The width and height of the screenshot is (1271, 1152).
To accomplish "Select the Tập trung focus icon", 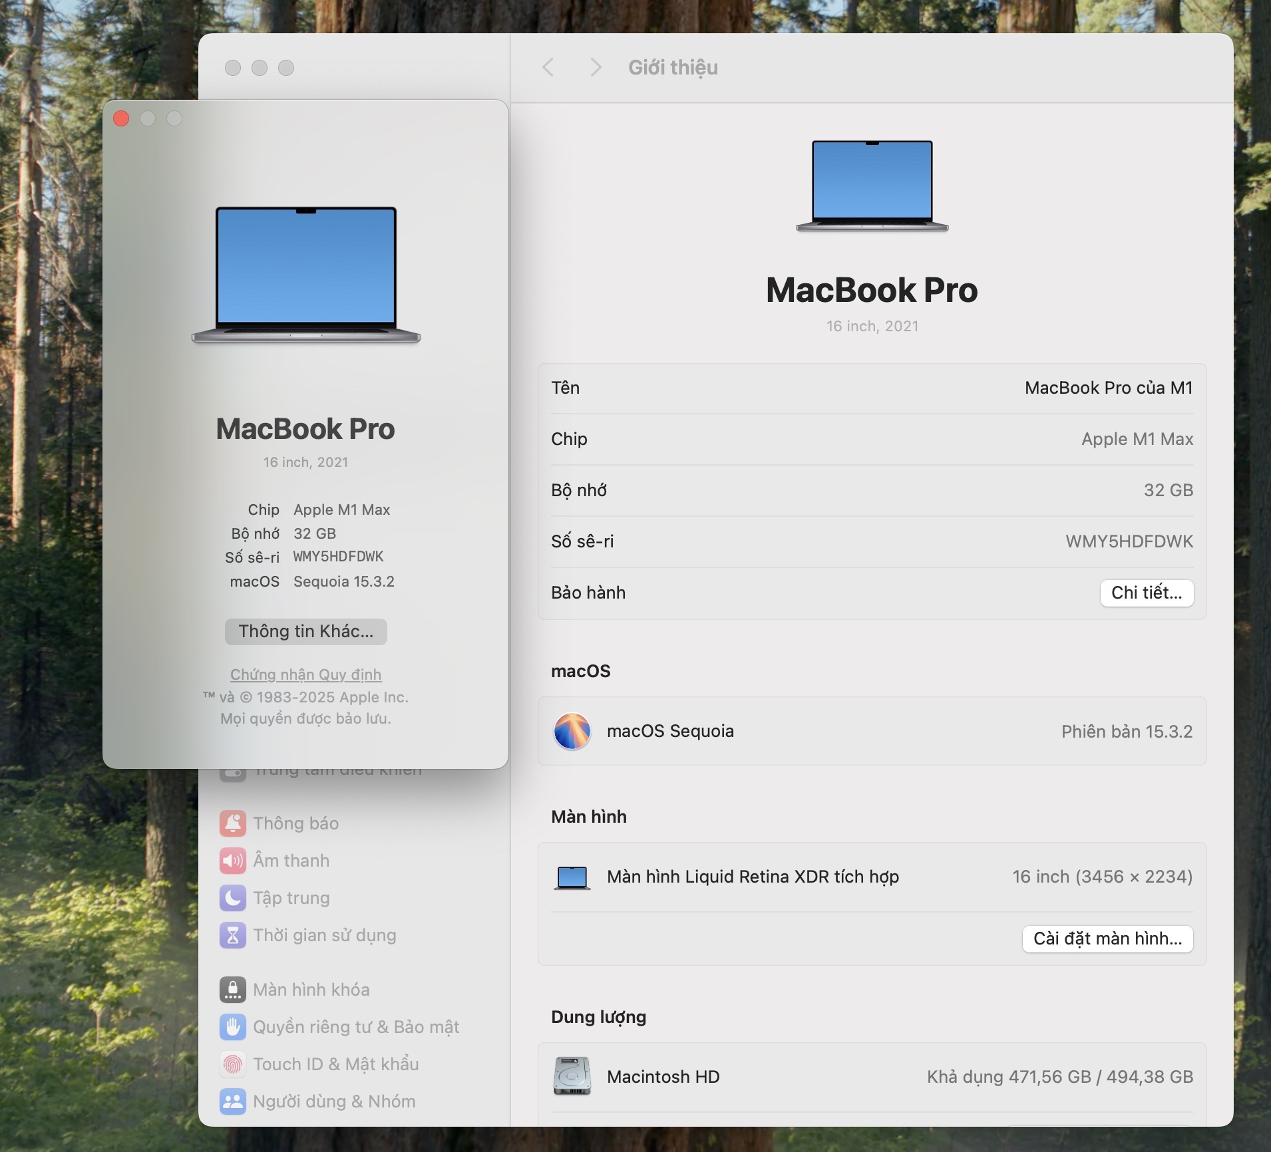I will click(232, 898).
